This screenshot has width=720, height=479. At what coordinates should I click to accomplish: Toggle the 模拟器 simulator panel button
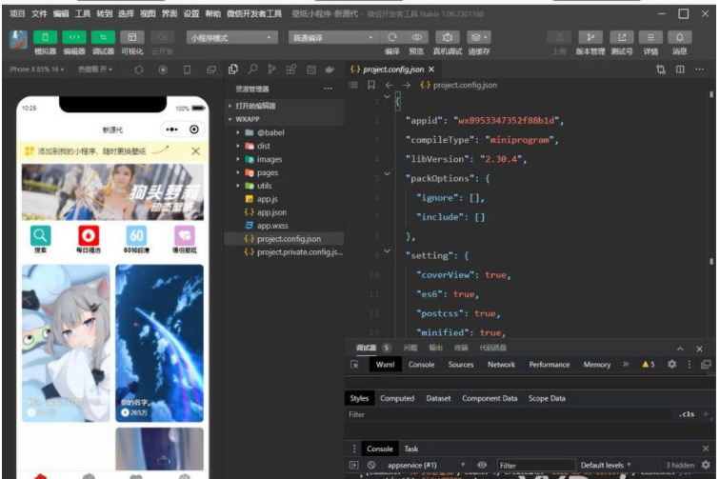point(45,37)
